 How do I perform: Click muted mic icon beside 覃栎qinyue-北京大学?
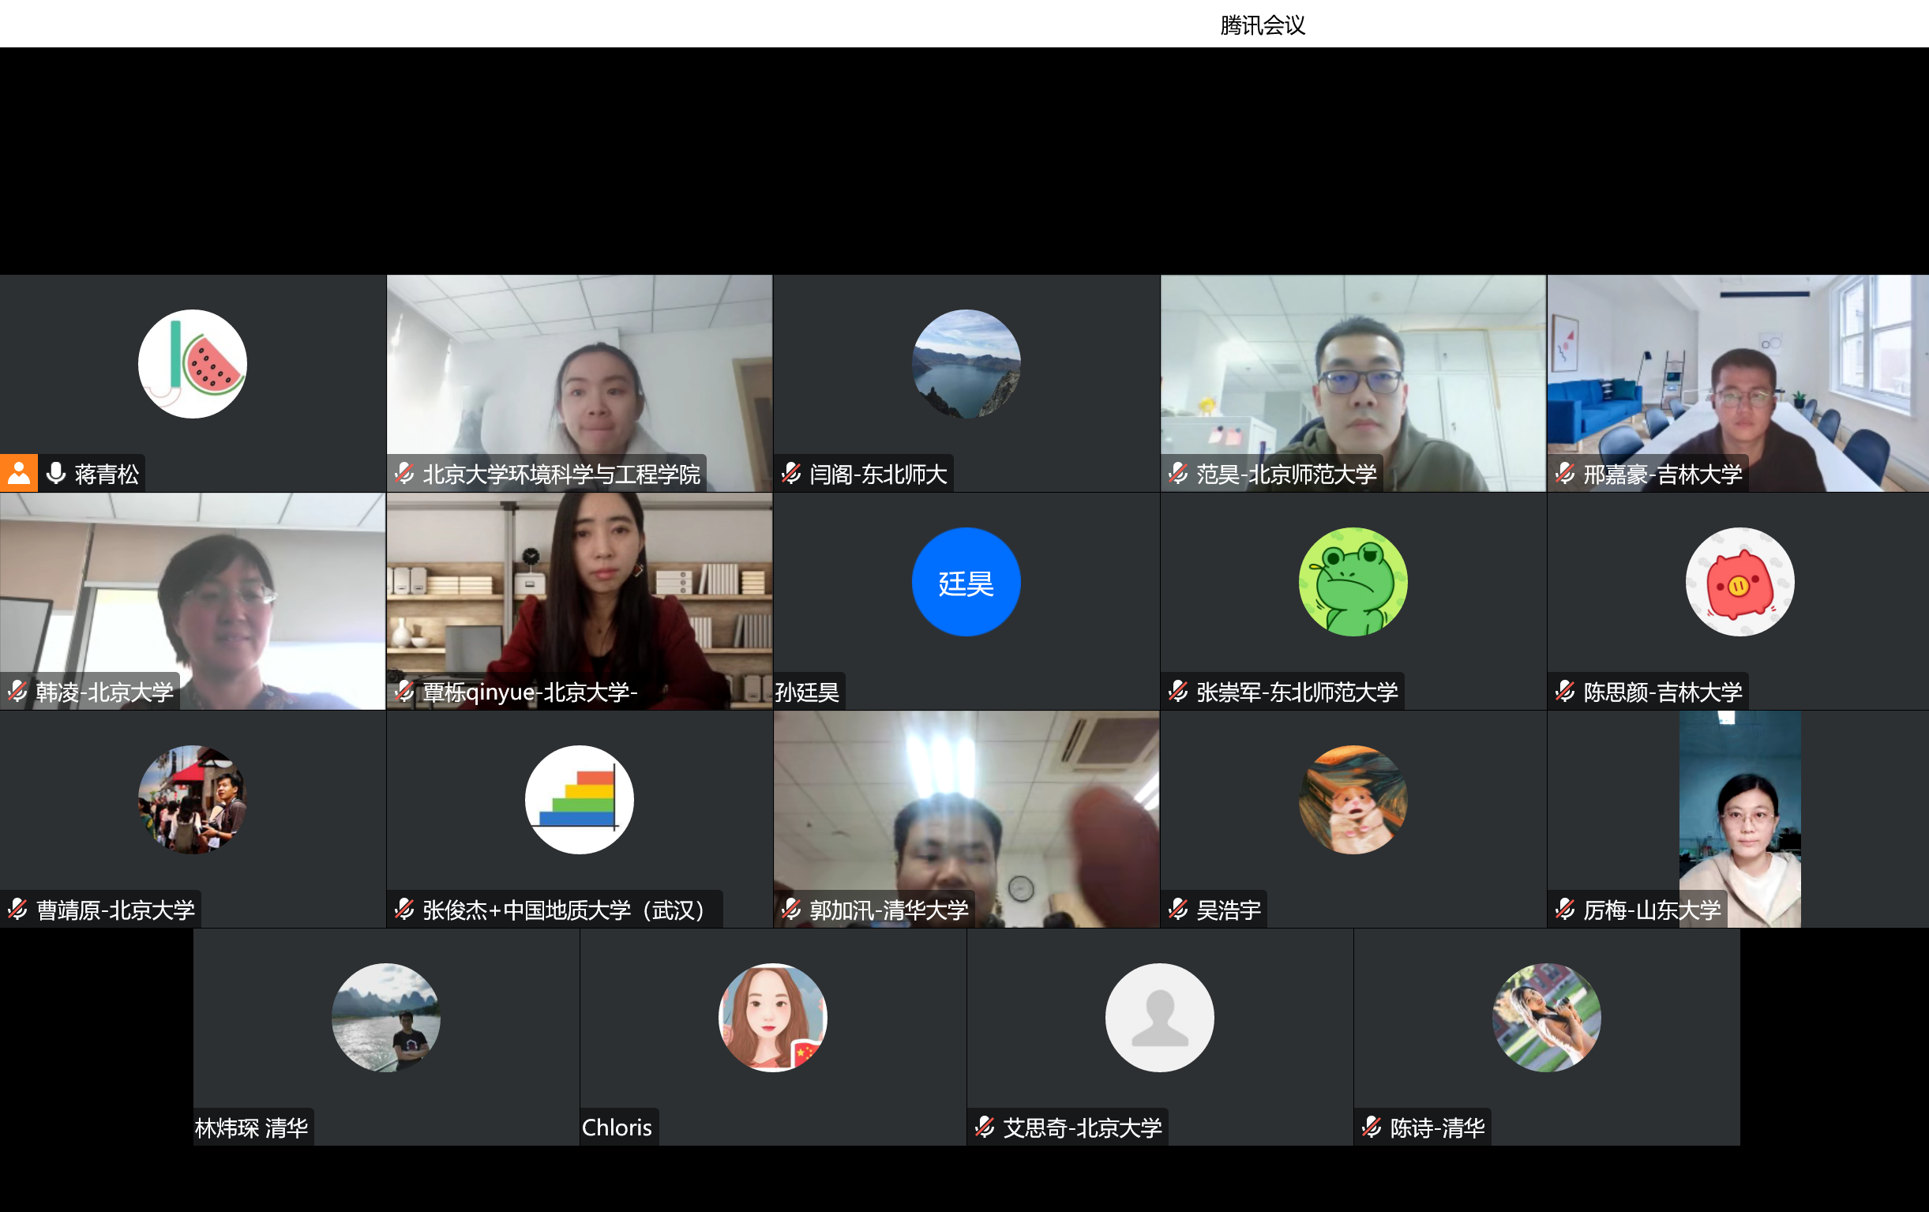coord(404,692)
